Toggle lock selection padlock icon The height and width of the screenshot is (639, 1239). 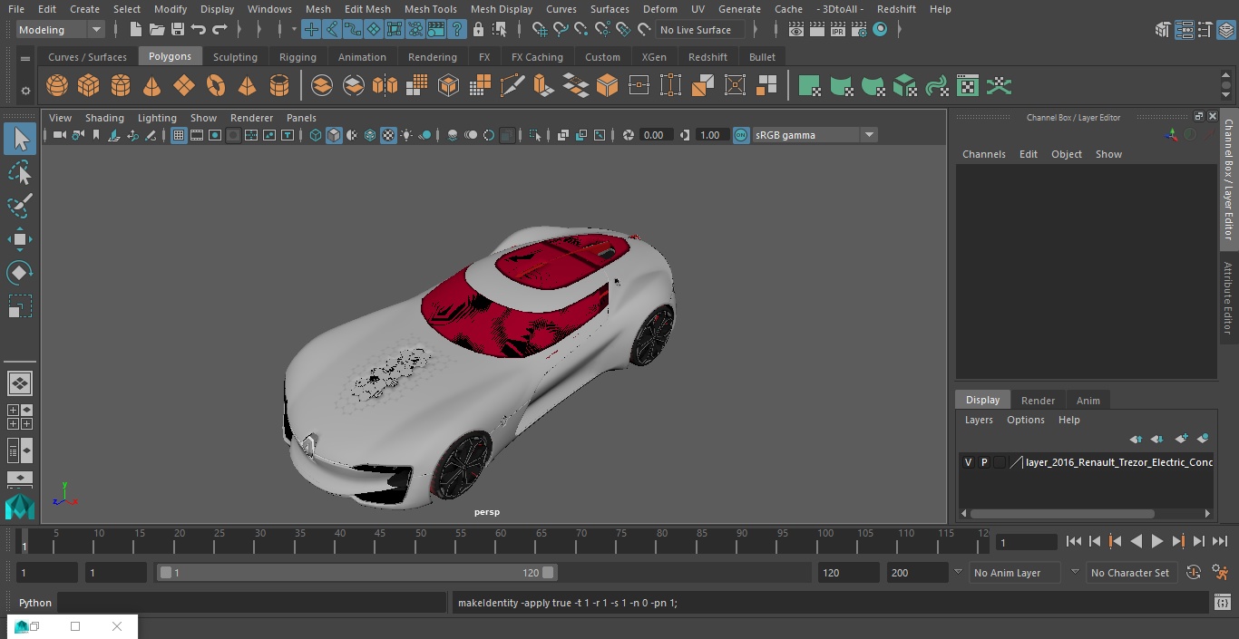pyautogui.click(x=479, y=30)
